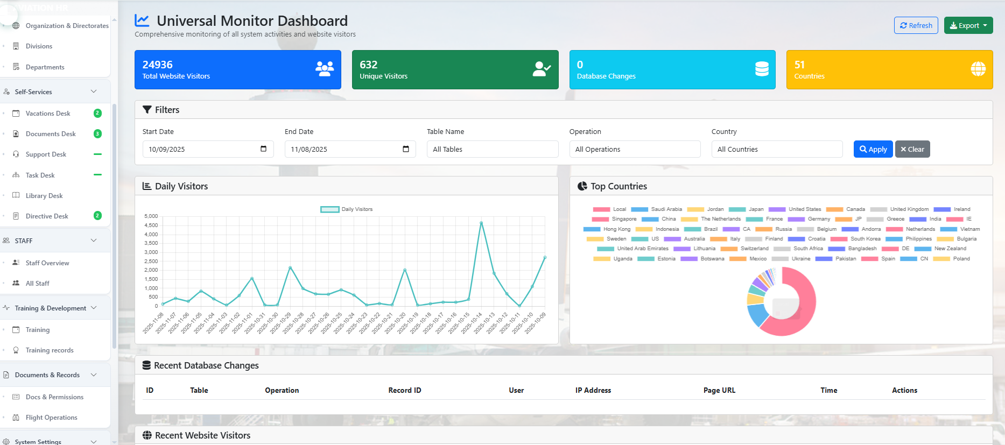Click the dashboard chart logo icon
This screenshot has height=445, width=1005.
(142, 20)
